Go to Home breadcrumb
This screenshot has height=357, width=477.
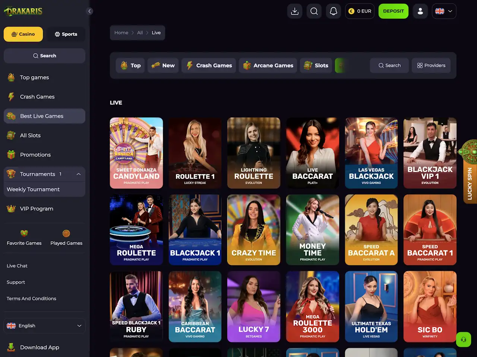[x=121, y=33]
